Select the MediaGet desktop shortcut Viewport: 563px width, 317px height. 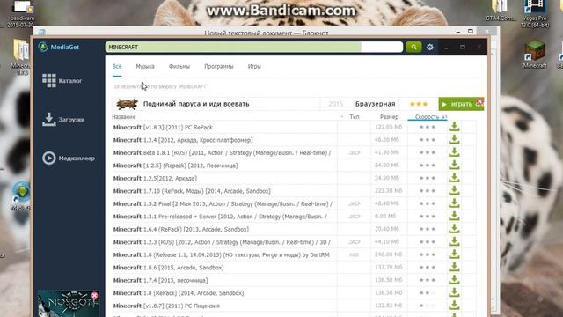[21, 195]
